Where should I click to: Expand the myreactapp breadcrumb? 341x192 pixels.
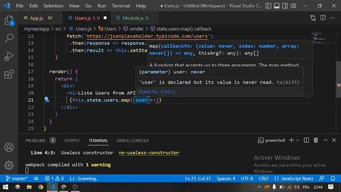coord(37,29)
